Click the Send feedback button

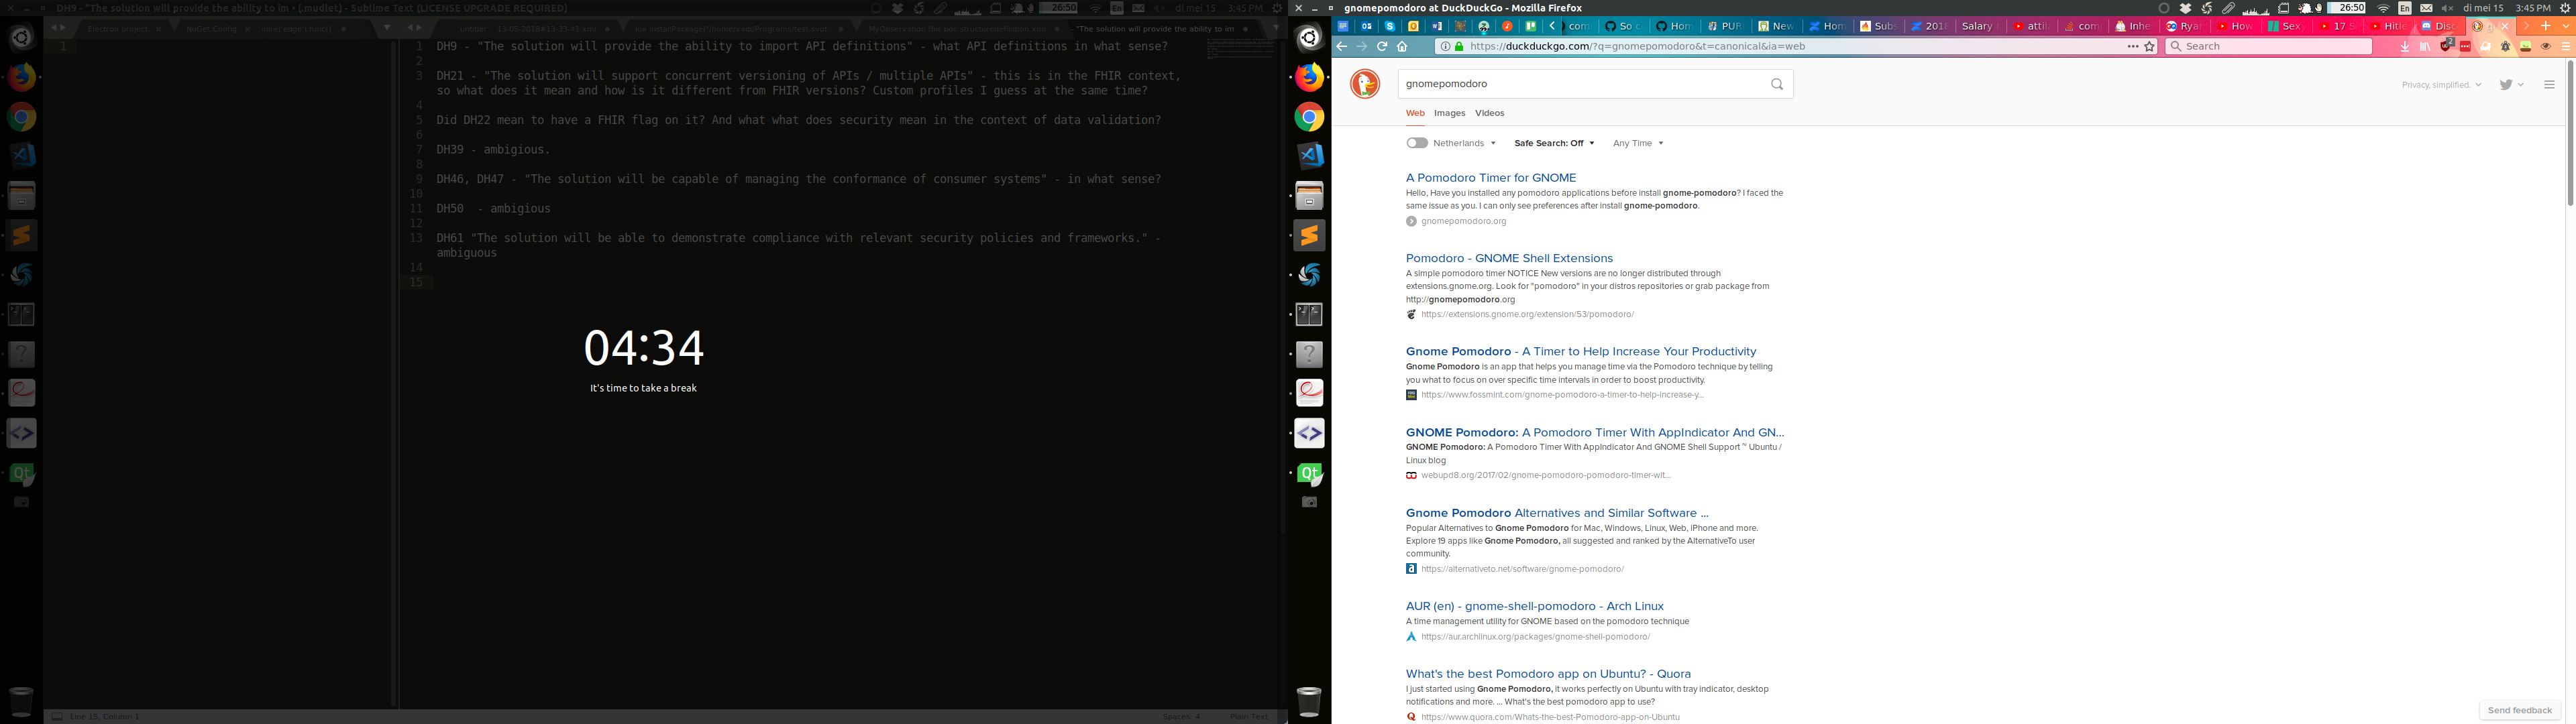tap(2518, 709)
